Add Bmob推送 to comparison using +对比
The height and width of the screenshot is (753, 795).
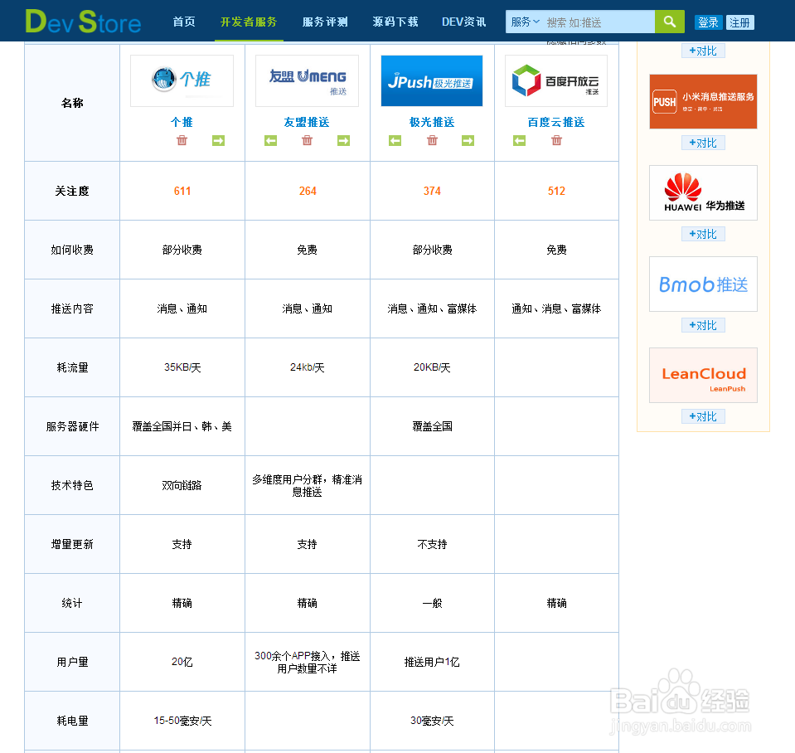pyautogui.click(x=702, y=324)
